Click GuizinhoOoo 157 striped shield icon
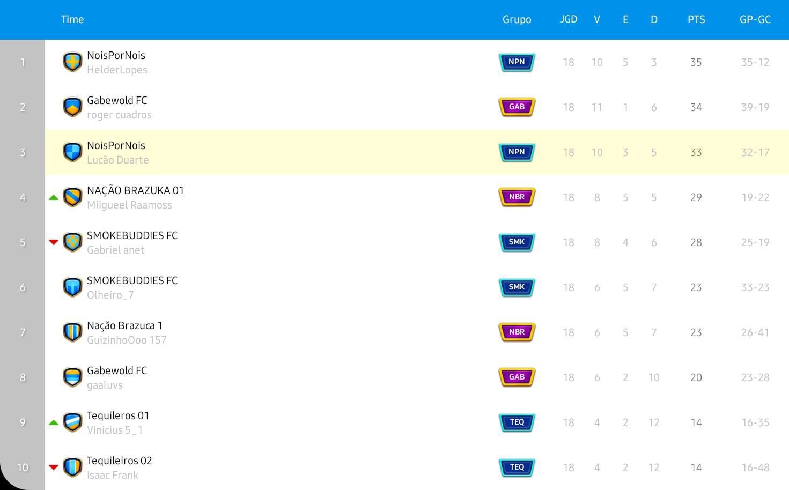The height and width of the screenshot is (490, 789). (72, 332)
